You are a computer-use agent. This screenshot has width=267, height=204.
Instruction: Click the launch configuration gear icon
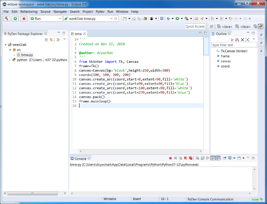pyautogui.click(x=116, y=19)
